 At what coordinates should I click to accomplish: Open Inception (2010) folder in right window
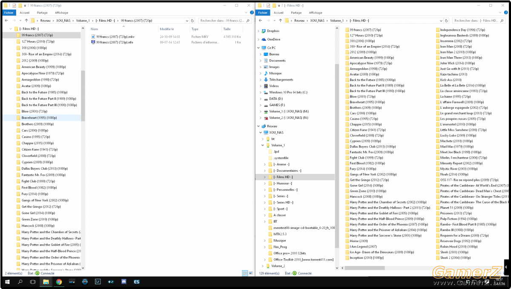[364, 257]
